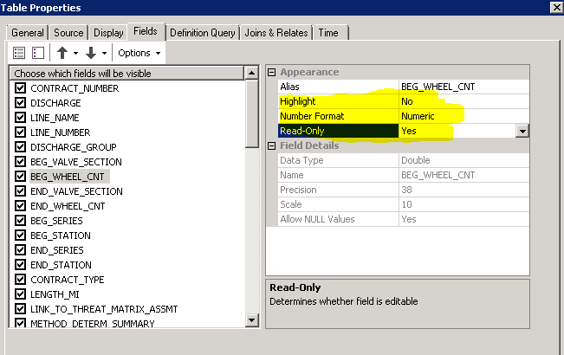The height and width of the screenshot is (355, 564).
Task: Toggle BEG_SERIES field checkbox
Action: pos(21,221)
